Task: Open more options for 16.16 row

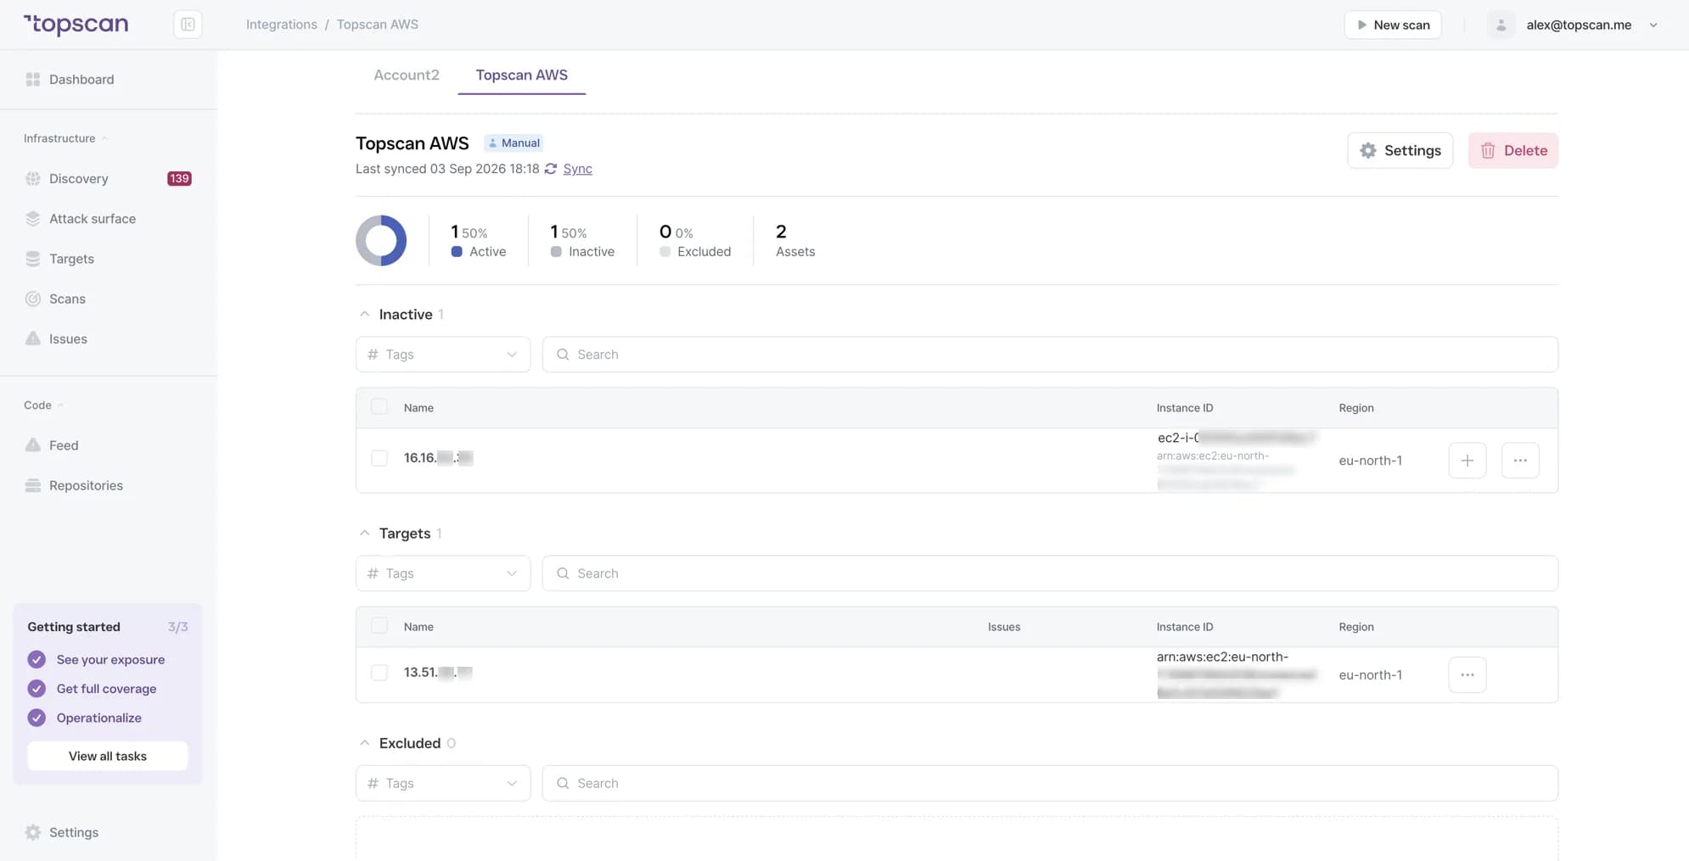Action: [x=1520, y=461]
